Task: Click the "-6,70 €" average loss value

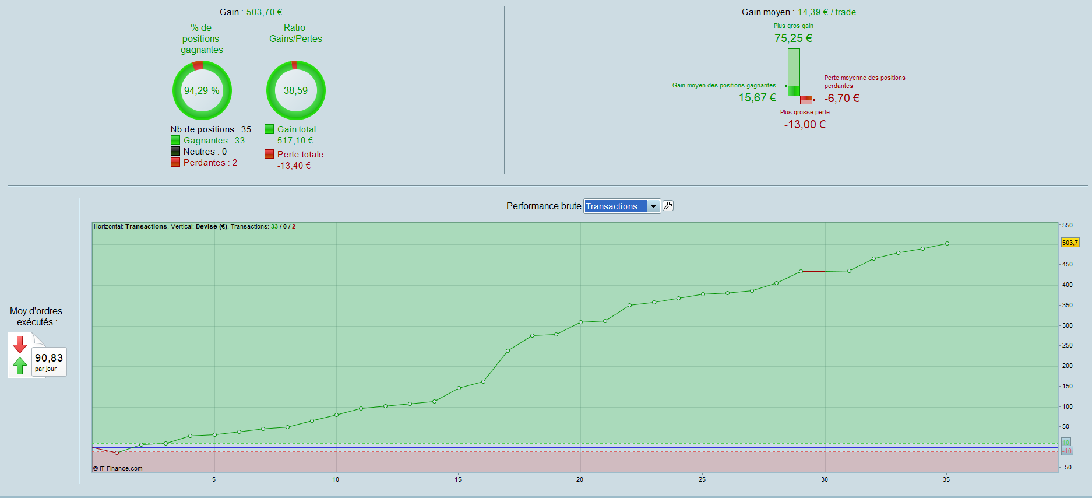Action: 842,98
